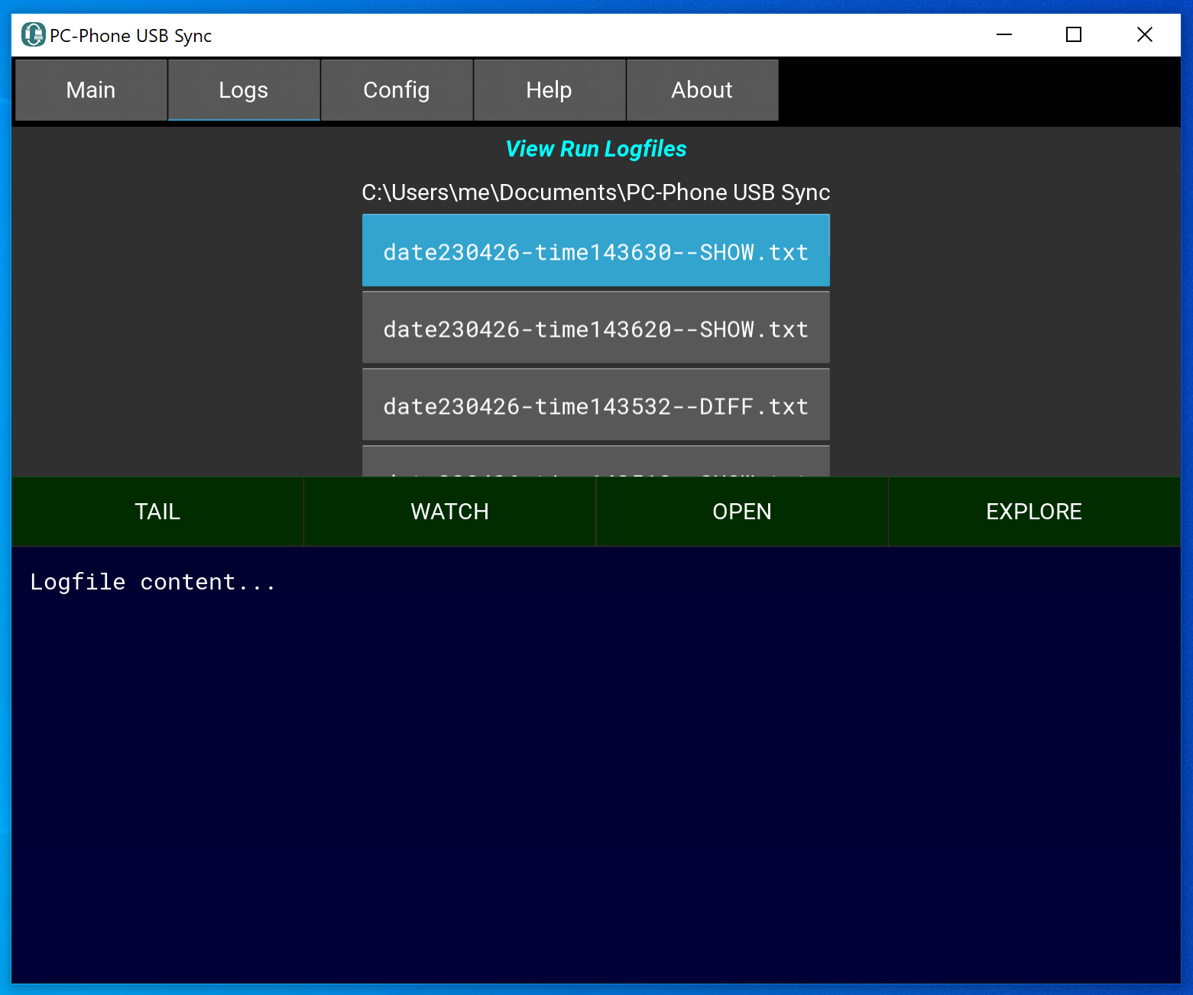
Task: Select logfile date230426-time143630--SHOW.txt
Action: [596, 250]
